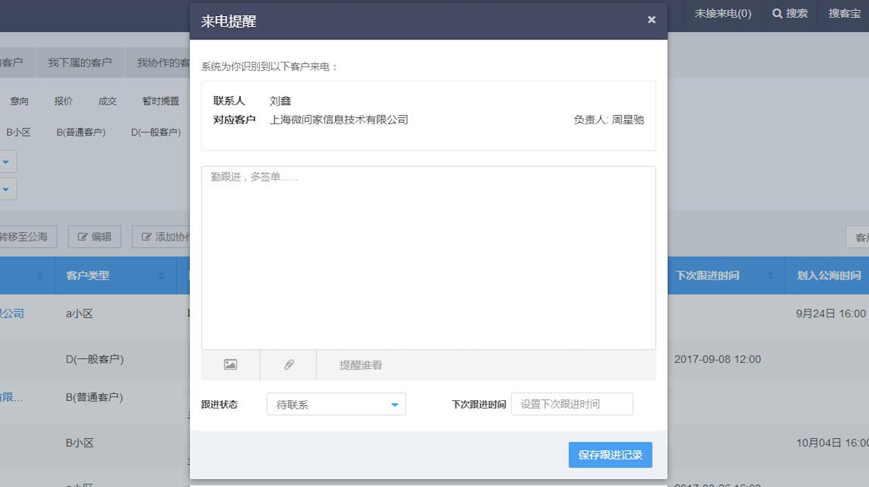Expand the lower filter dropdown arrow at left
Viewport: 869px width, 487px height.
6,190
